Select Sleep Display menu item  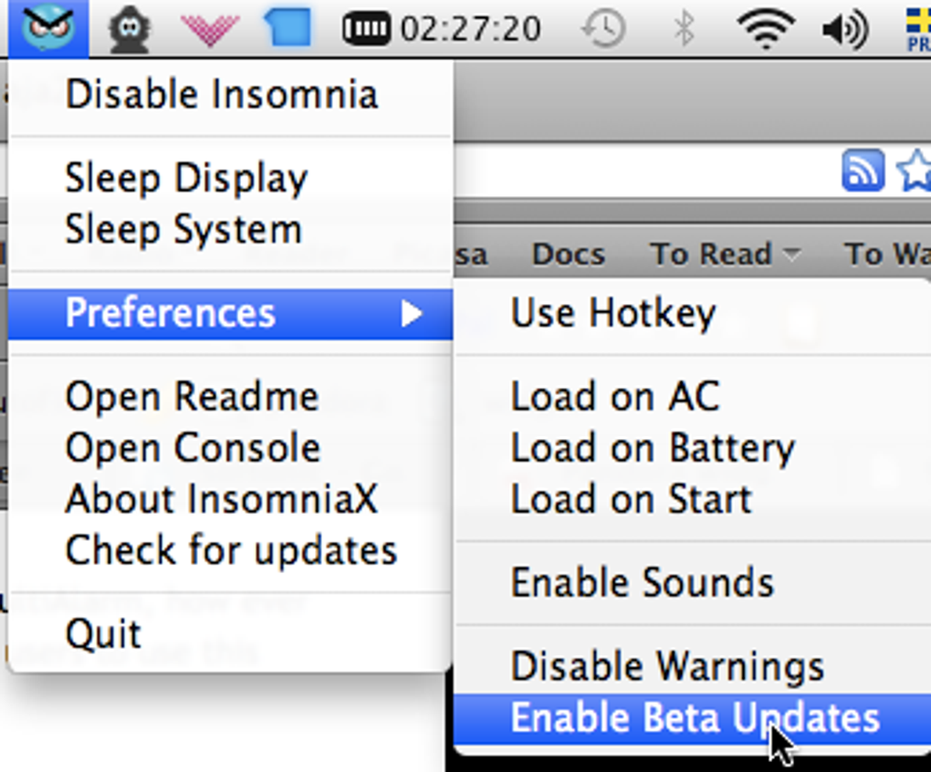point(186,178)
